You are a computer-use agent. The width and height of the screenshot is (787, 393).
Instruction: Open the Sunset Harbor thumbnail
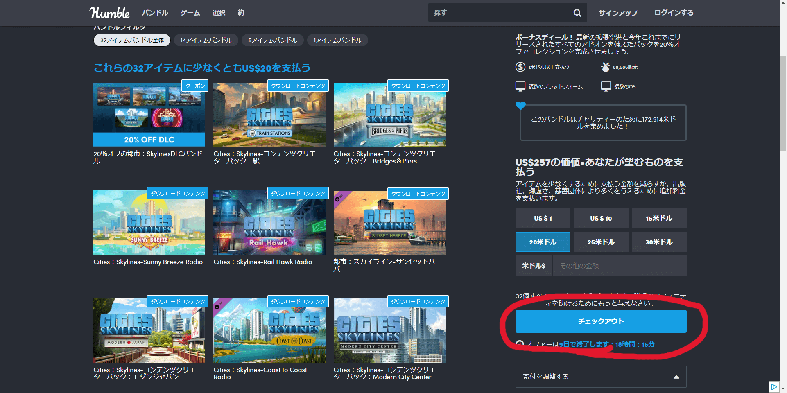pos(389,223)
